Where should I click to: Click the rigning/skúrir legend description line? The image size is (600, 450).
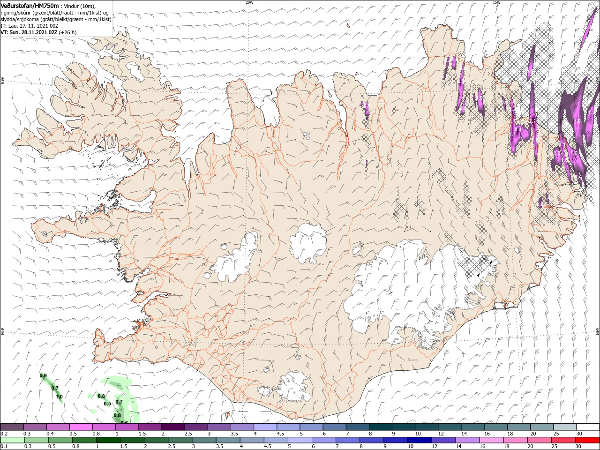coord(54,13)
